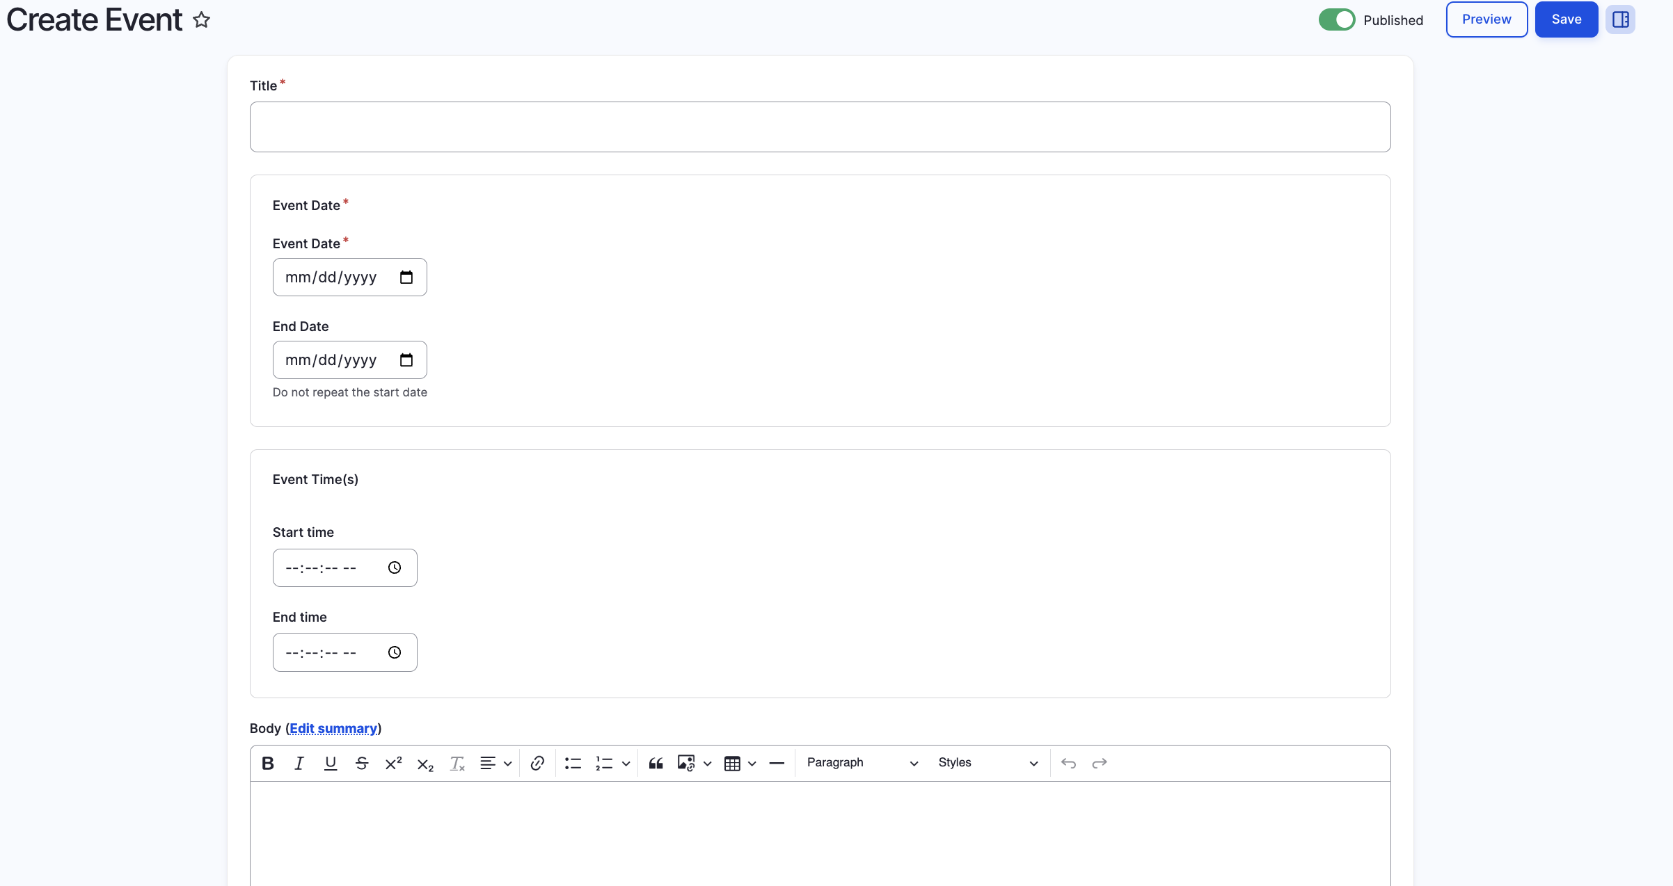1673x886 pixels.
Task: Click the Edit summary link
Action: tap(333, 728)
